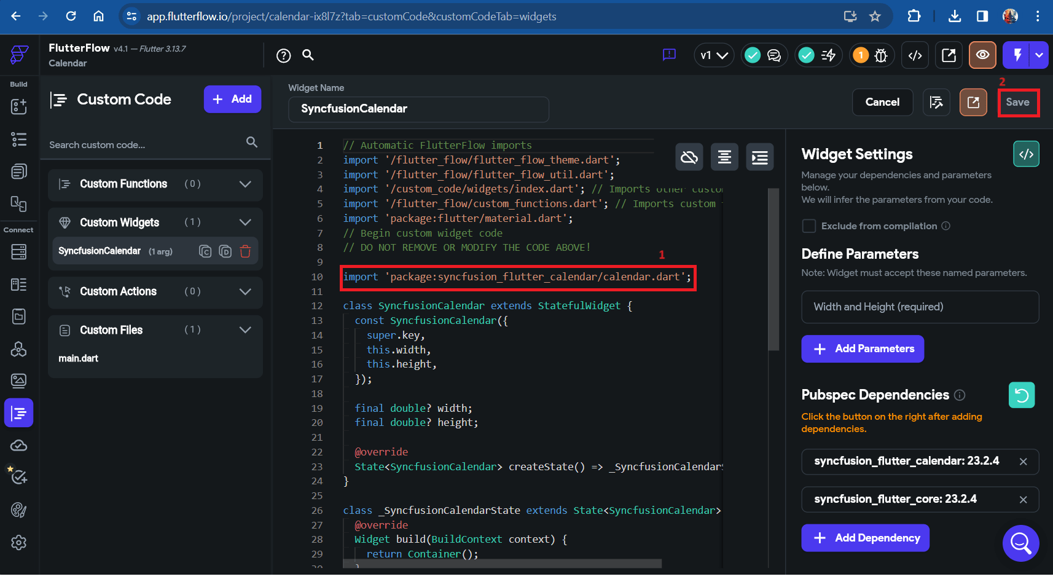The image size is (1053, 579).
Task: Click the code editor vertical scrollbar
Action: pyautogui.click(x=773, y=270)
